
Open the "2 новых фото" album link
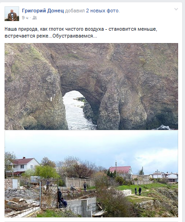tap(103, 11)
